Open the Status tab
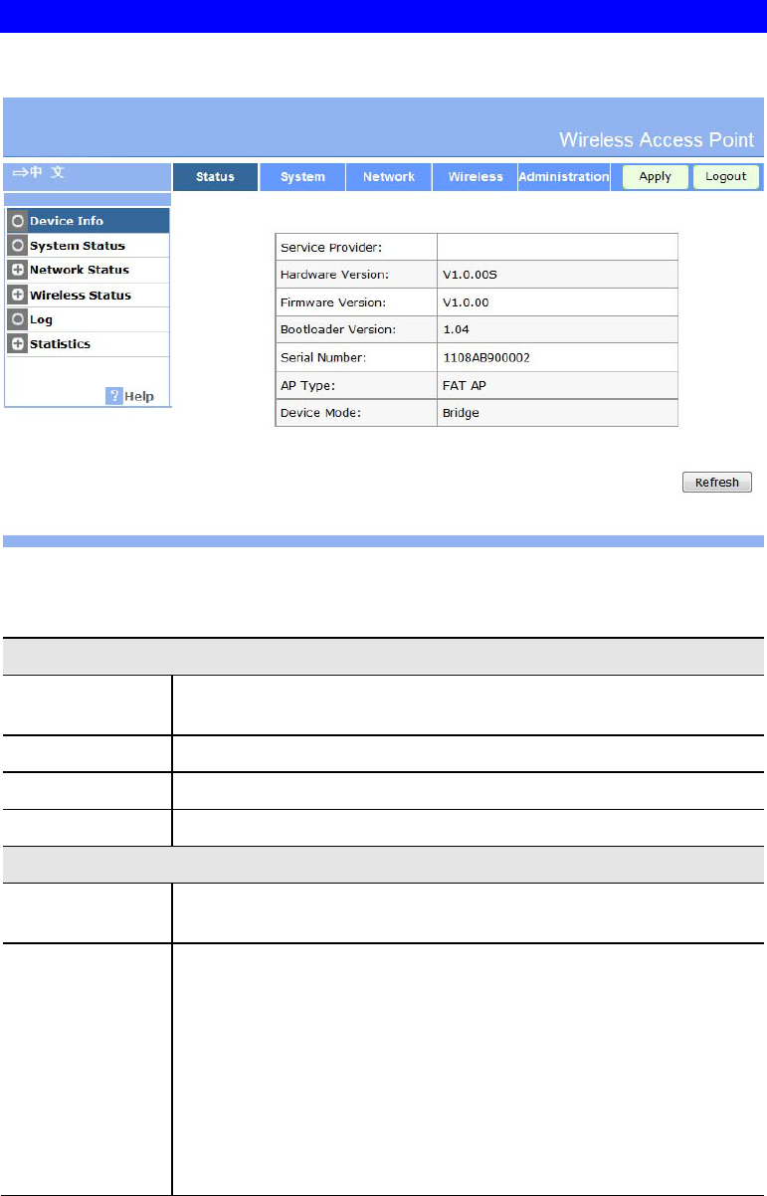 click(x=215, y=177)
